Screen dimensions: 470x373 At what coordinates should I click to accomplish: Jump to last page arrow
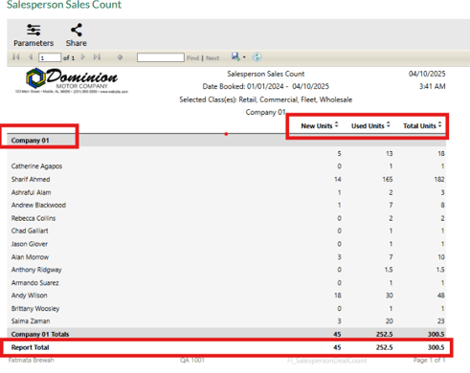(x=97, y=57)
